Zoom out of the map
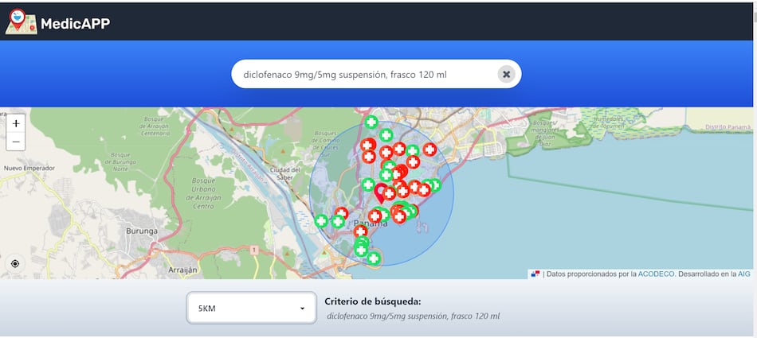The image size is (757, 338). pyautogui.click(x=16, y=142)
